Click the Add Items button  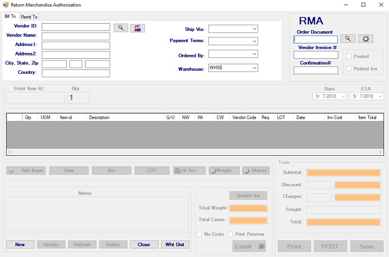click(26, 170)
